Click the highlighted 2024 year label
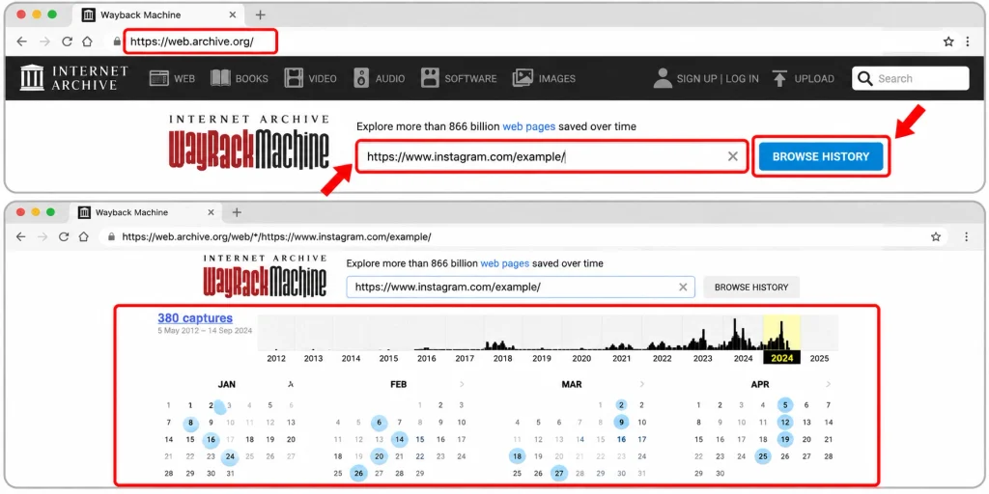 [781, 359]
